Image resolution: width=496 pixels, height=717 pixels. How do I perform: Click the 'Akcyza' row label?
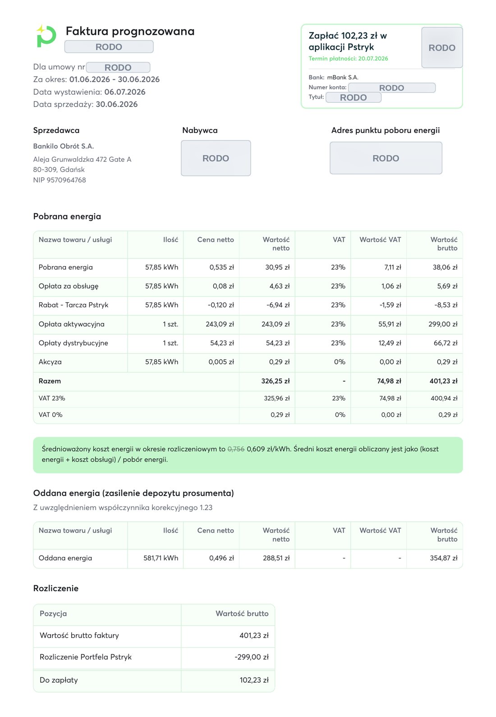(50, 362)
